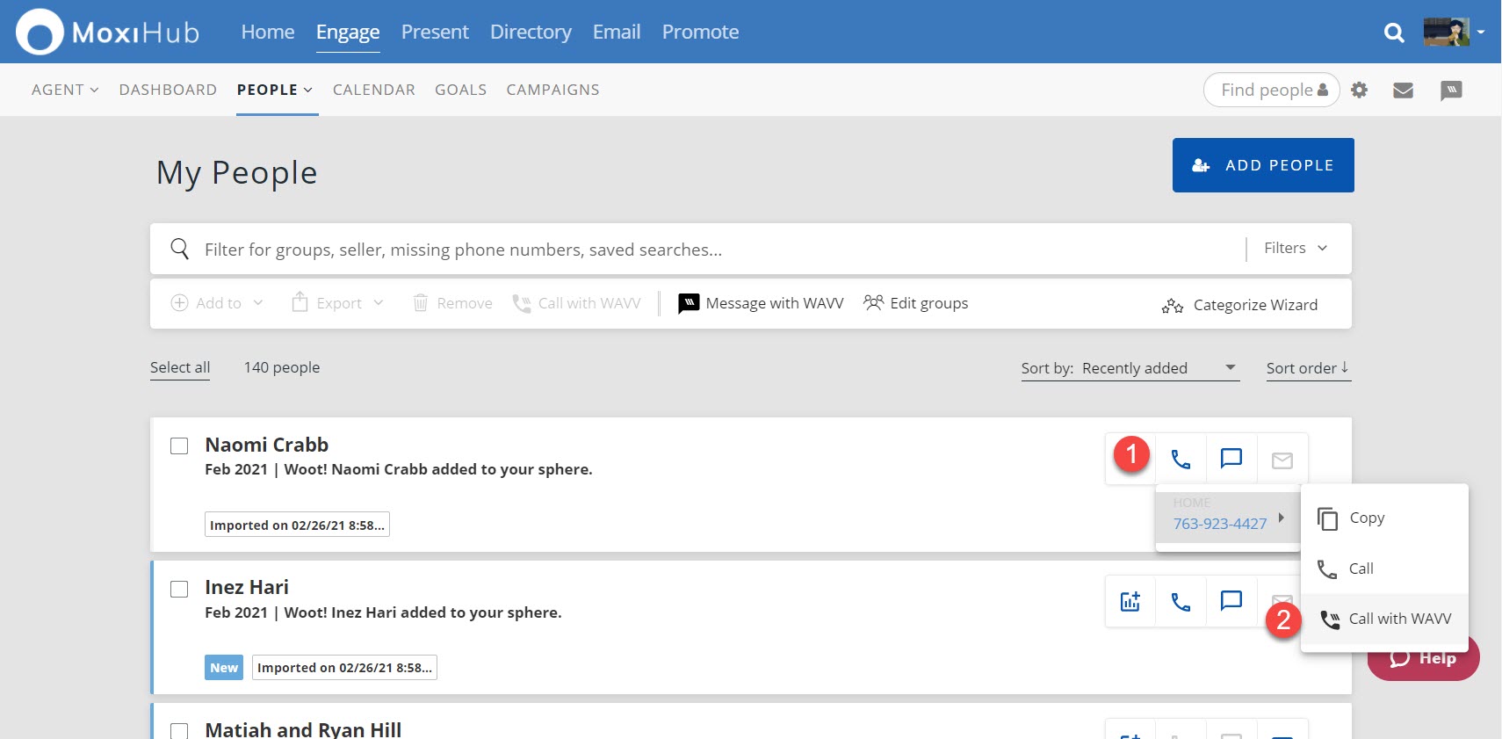Switch to the CALENDAR tab
Viewport: 1502px width, 739px height.
pyautogui.click(x=373, y=90)
